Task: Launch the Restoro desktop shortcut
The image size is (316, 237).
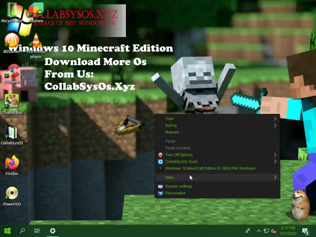Action: point(36,12)
